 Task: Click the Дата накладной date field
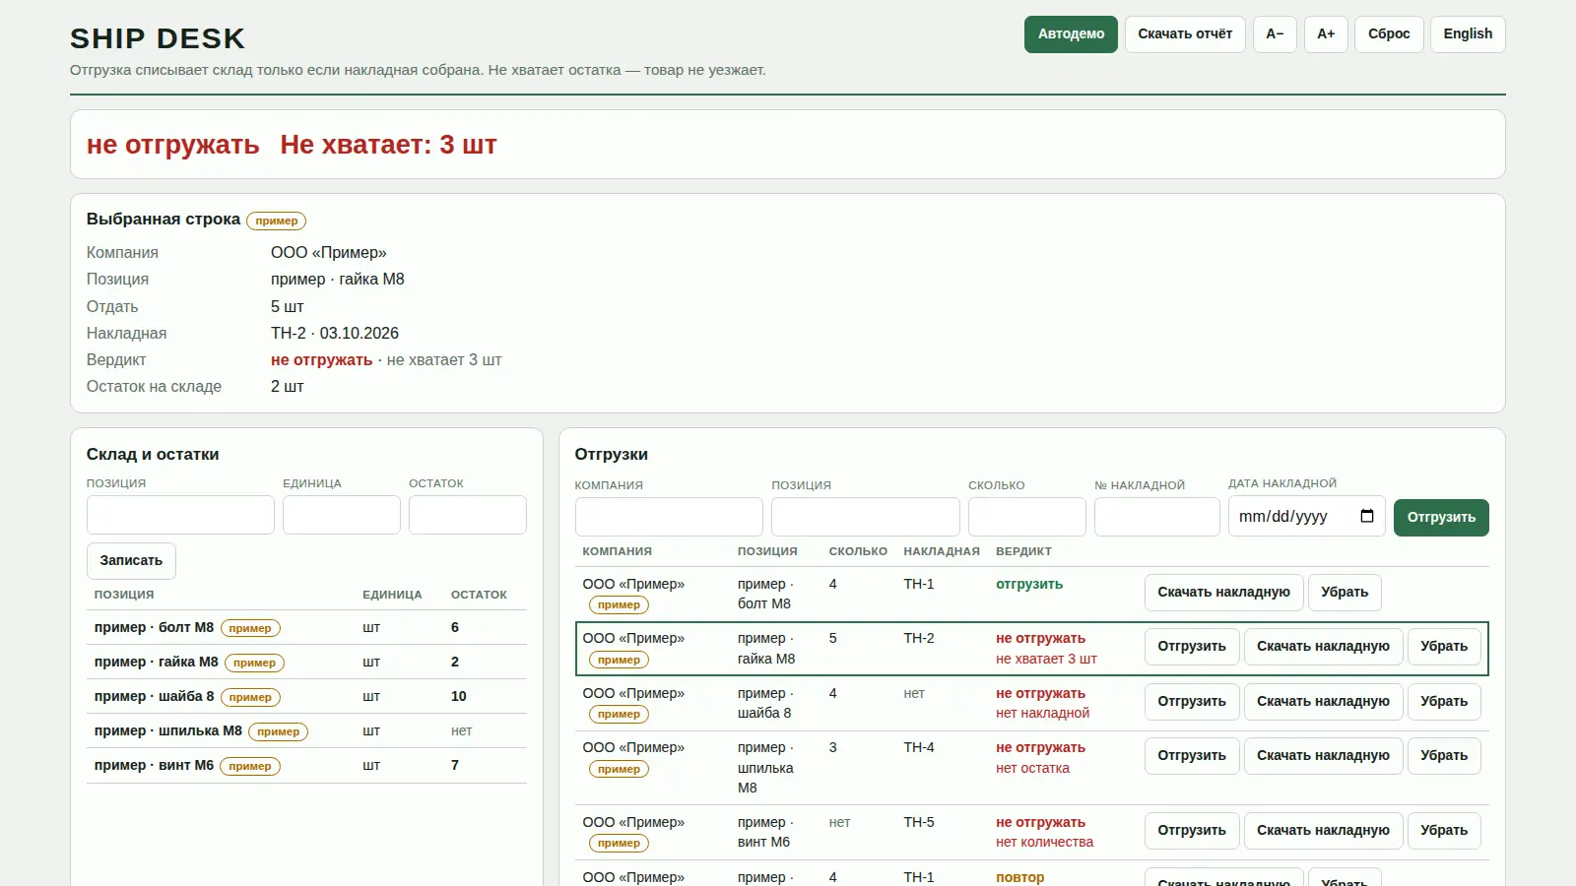[x=1307, y=516]
